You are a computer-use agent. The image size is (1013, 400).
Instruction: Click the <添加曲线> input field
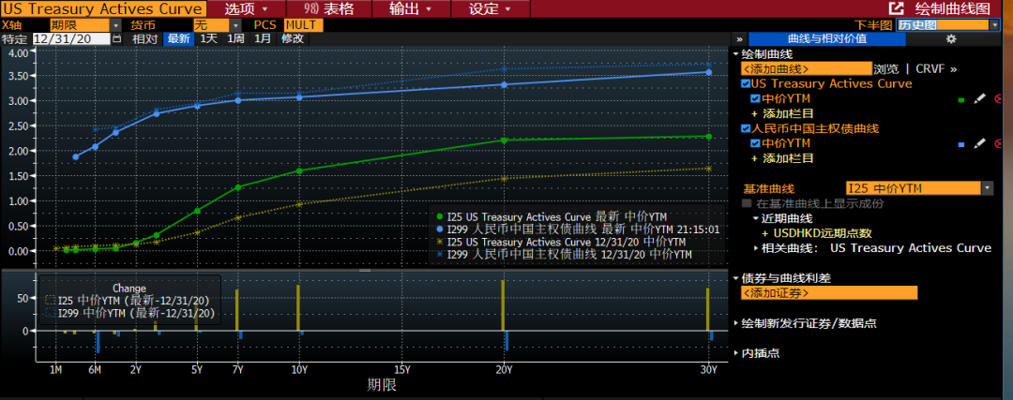click(807, 69)
